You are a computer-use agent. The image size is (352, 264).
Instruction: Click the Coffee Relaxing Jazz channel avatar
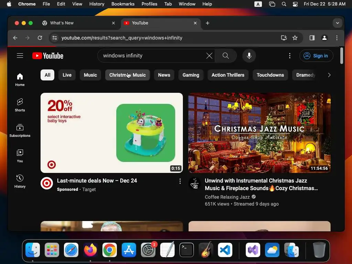[195, 183]
